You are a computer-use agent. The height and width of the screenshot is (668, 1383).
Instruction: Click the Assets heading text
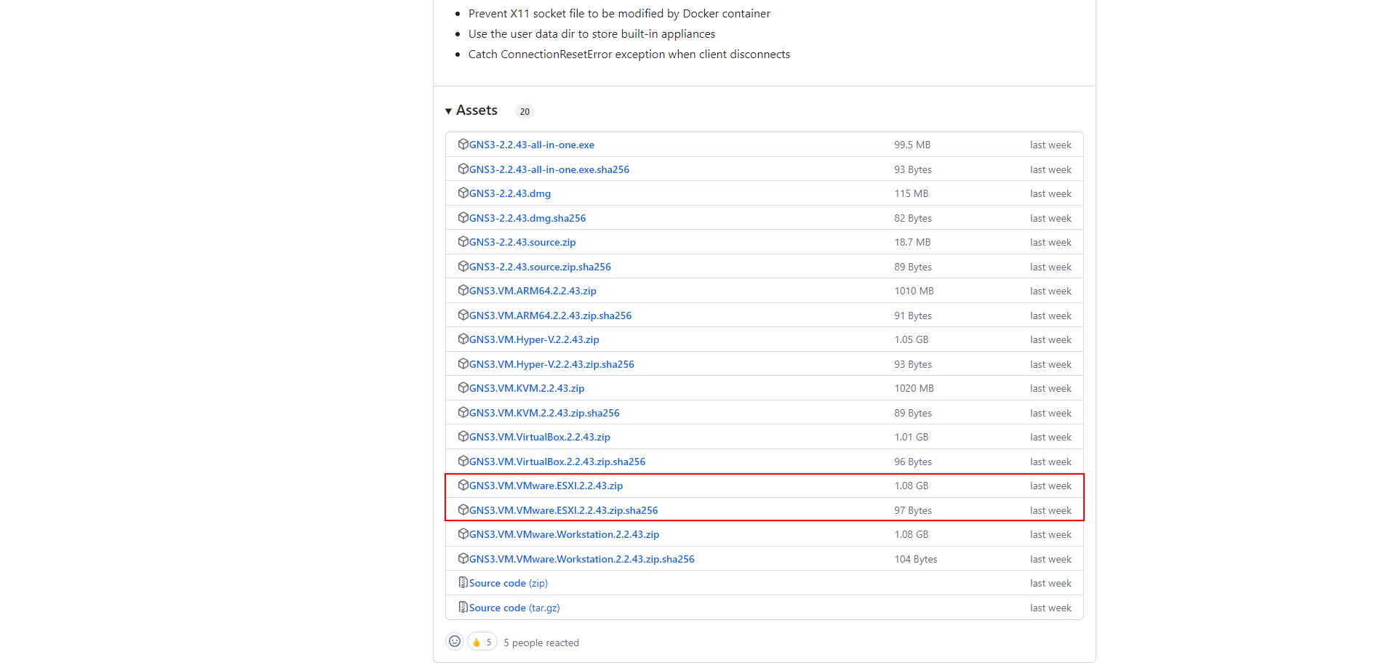tap(477, 110)
